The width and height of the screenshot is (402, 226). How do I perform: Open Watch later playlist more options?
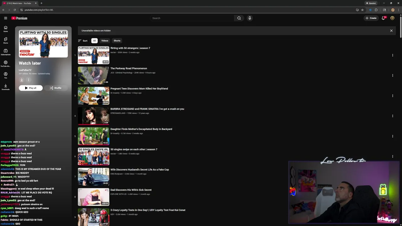tap(28, 80)
